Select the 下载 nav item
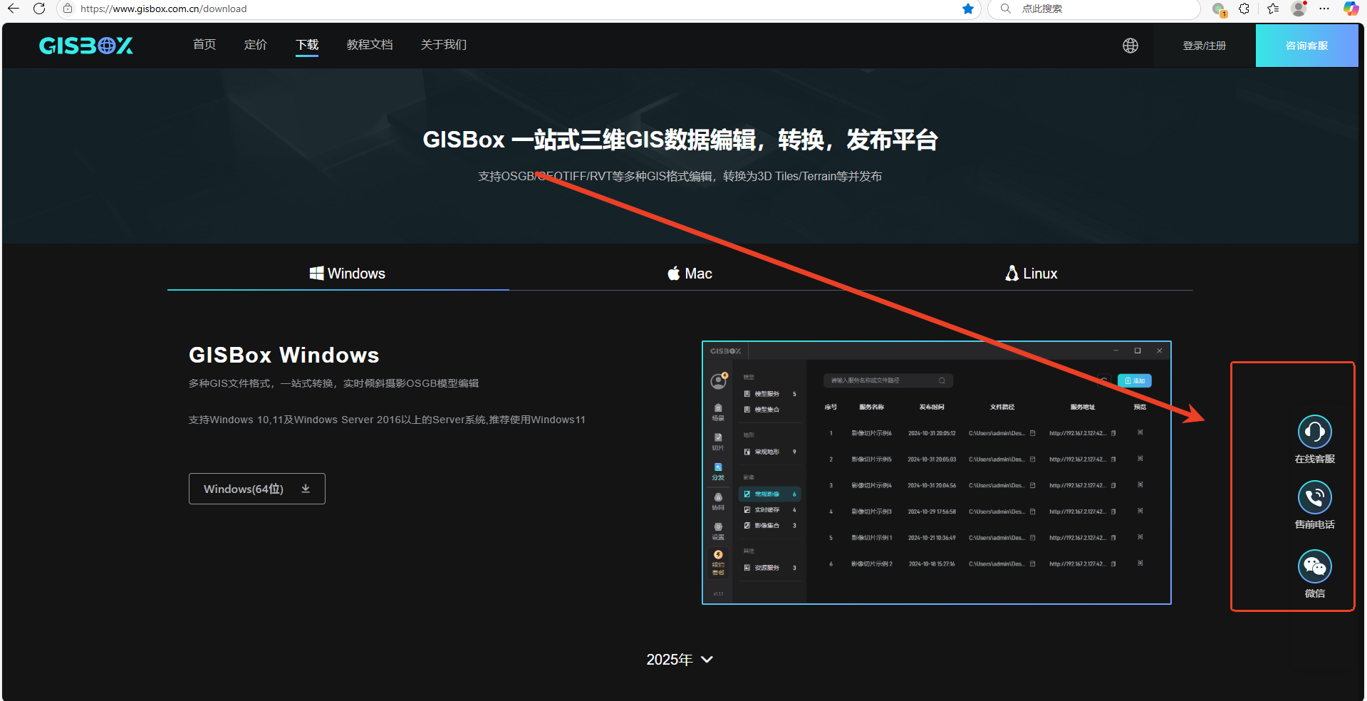The width and height of the screenshot is (1367, 701). (307, 45)
